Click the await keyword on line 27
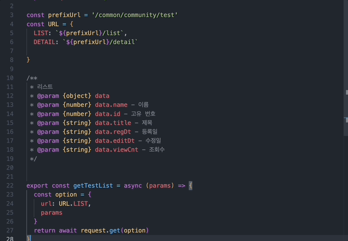This screenshot has width=348, height=241. (68, 231)
